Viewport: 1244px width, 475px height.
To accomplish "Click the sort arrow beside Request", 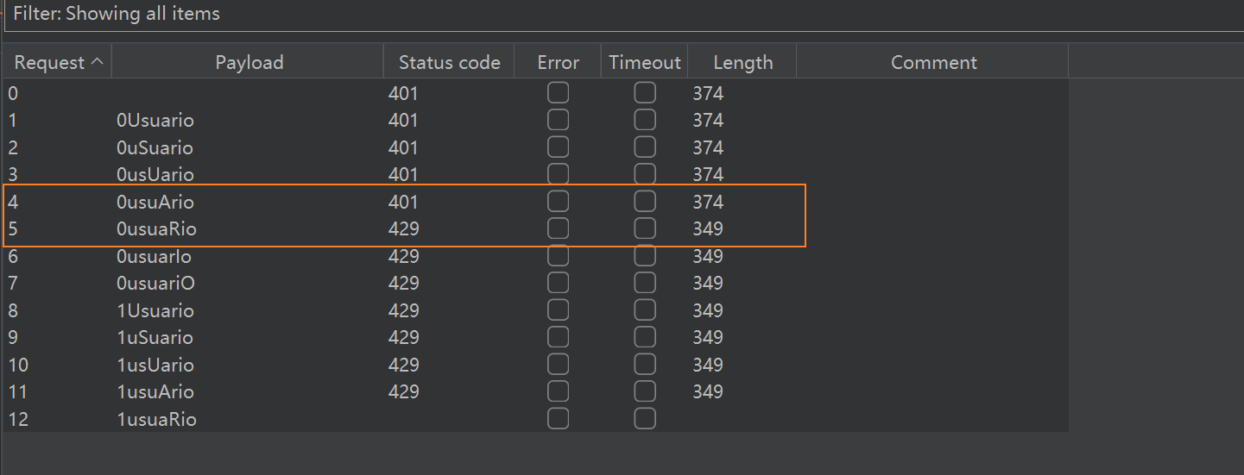I will pos(97,62).
